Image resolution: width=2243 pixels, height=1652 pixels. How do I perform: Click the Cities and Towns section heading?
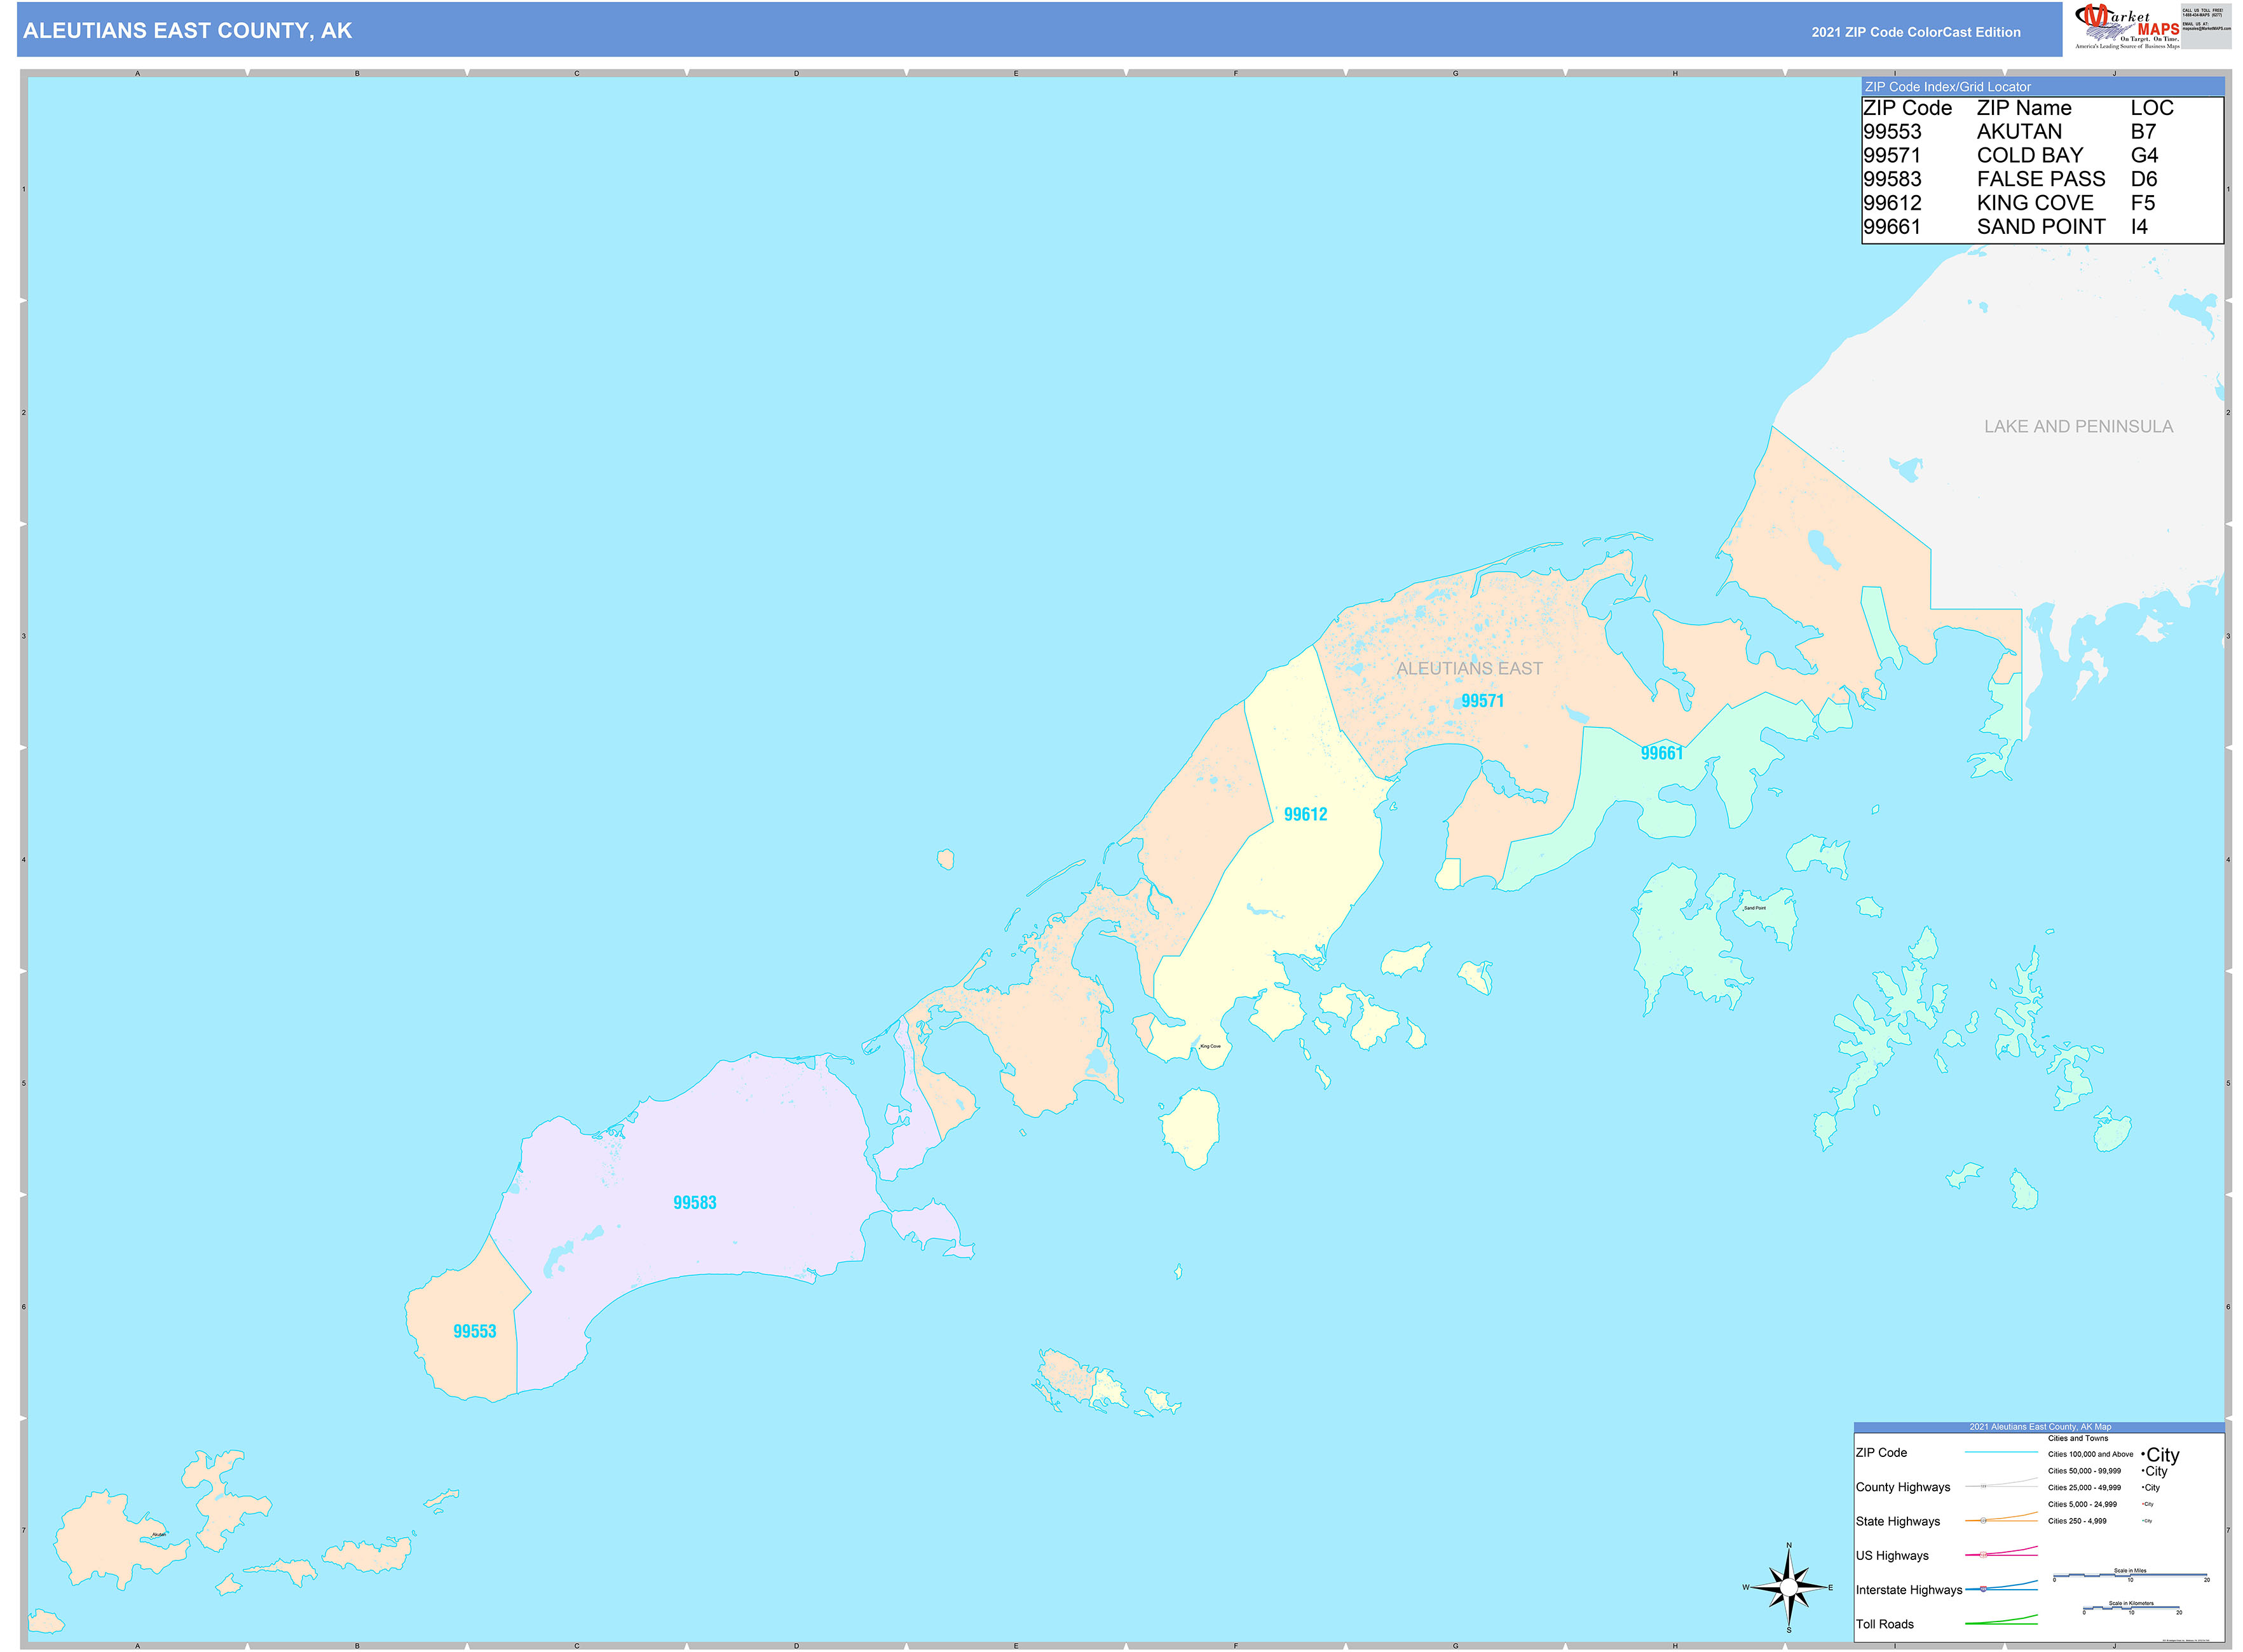tap(2079, 1439)
